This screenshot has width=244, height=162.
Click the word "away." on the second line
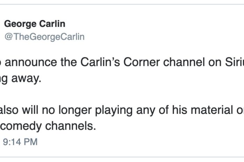26,79
